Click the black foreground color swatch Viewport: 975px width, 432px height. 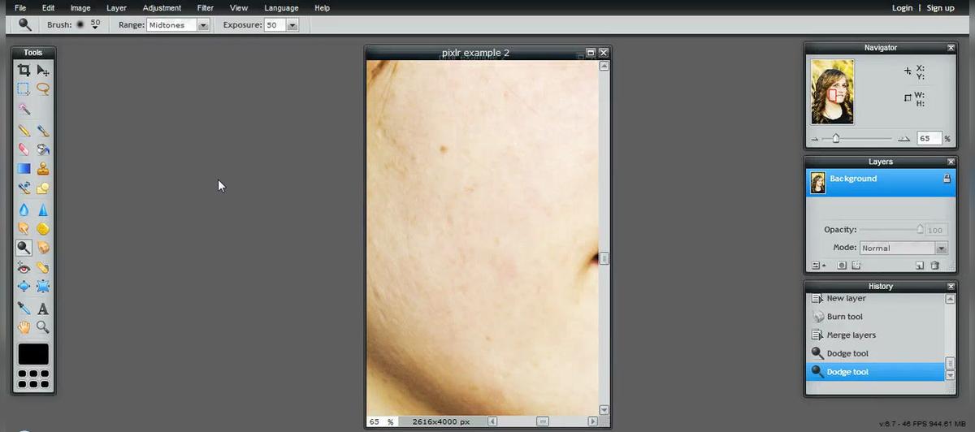(x=33, y=354)
